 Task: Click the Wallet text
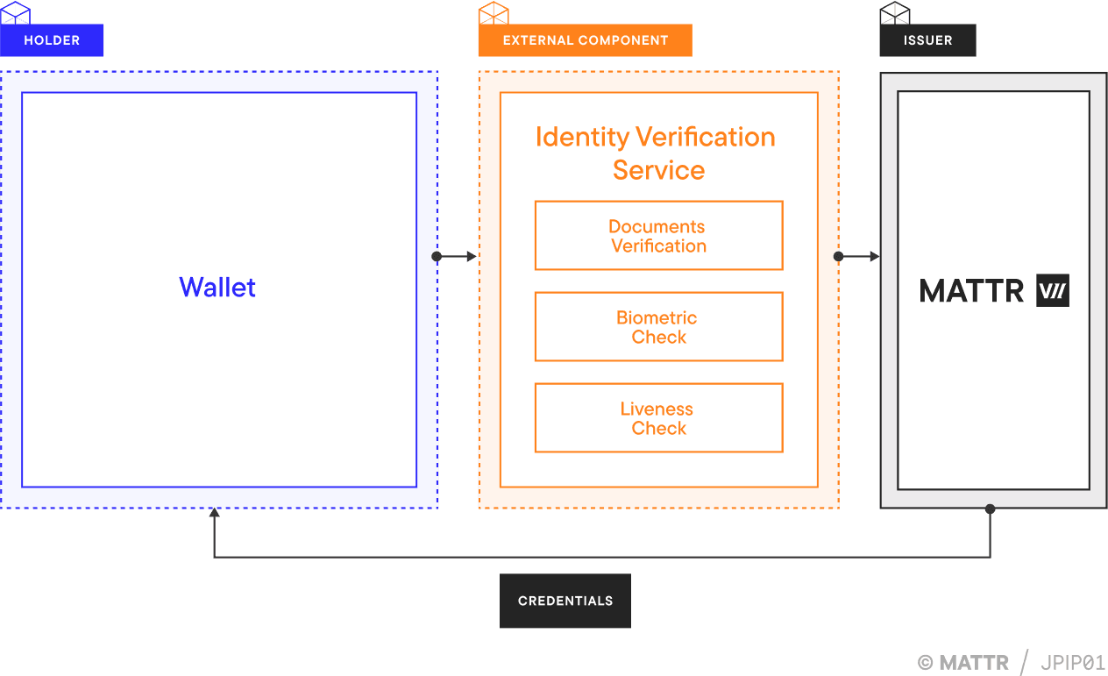(217, 288)
